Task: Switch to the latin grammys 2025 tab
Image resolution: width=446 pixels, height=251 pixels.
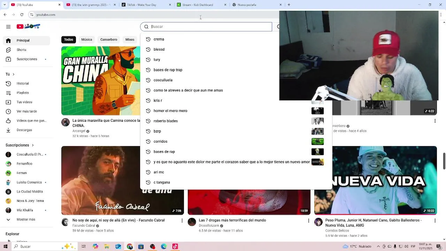Action: 91,5
